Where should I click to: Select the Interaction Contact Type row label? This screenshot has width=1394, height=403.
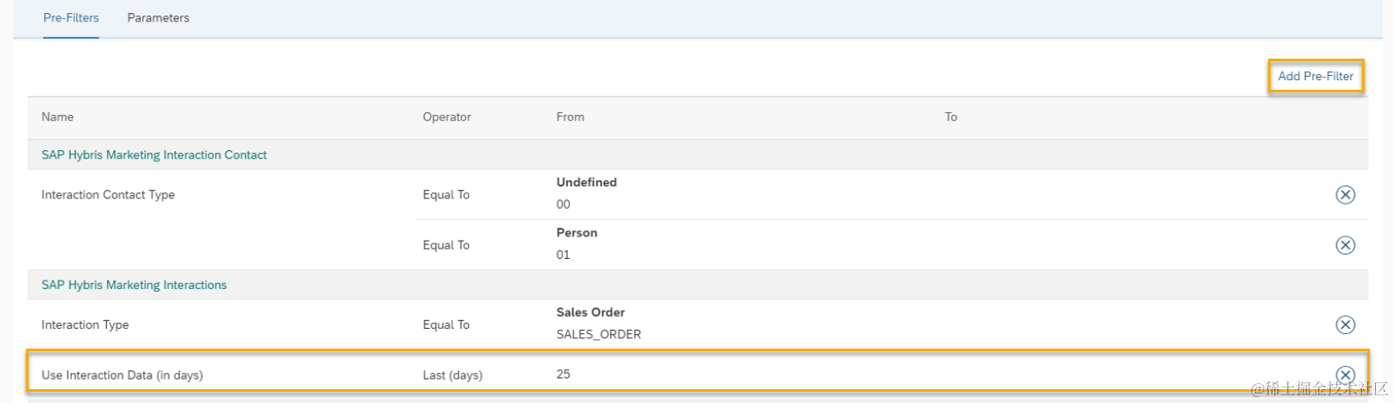coord(108,195)
